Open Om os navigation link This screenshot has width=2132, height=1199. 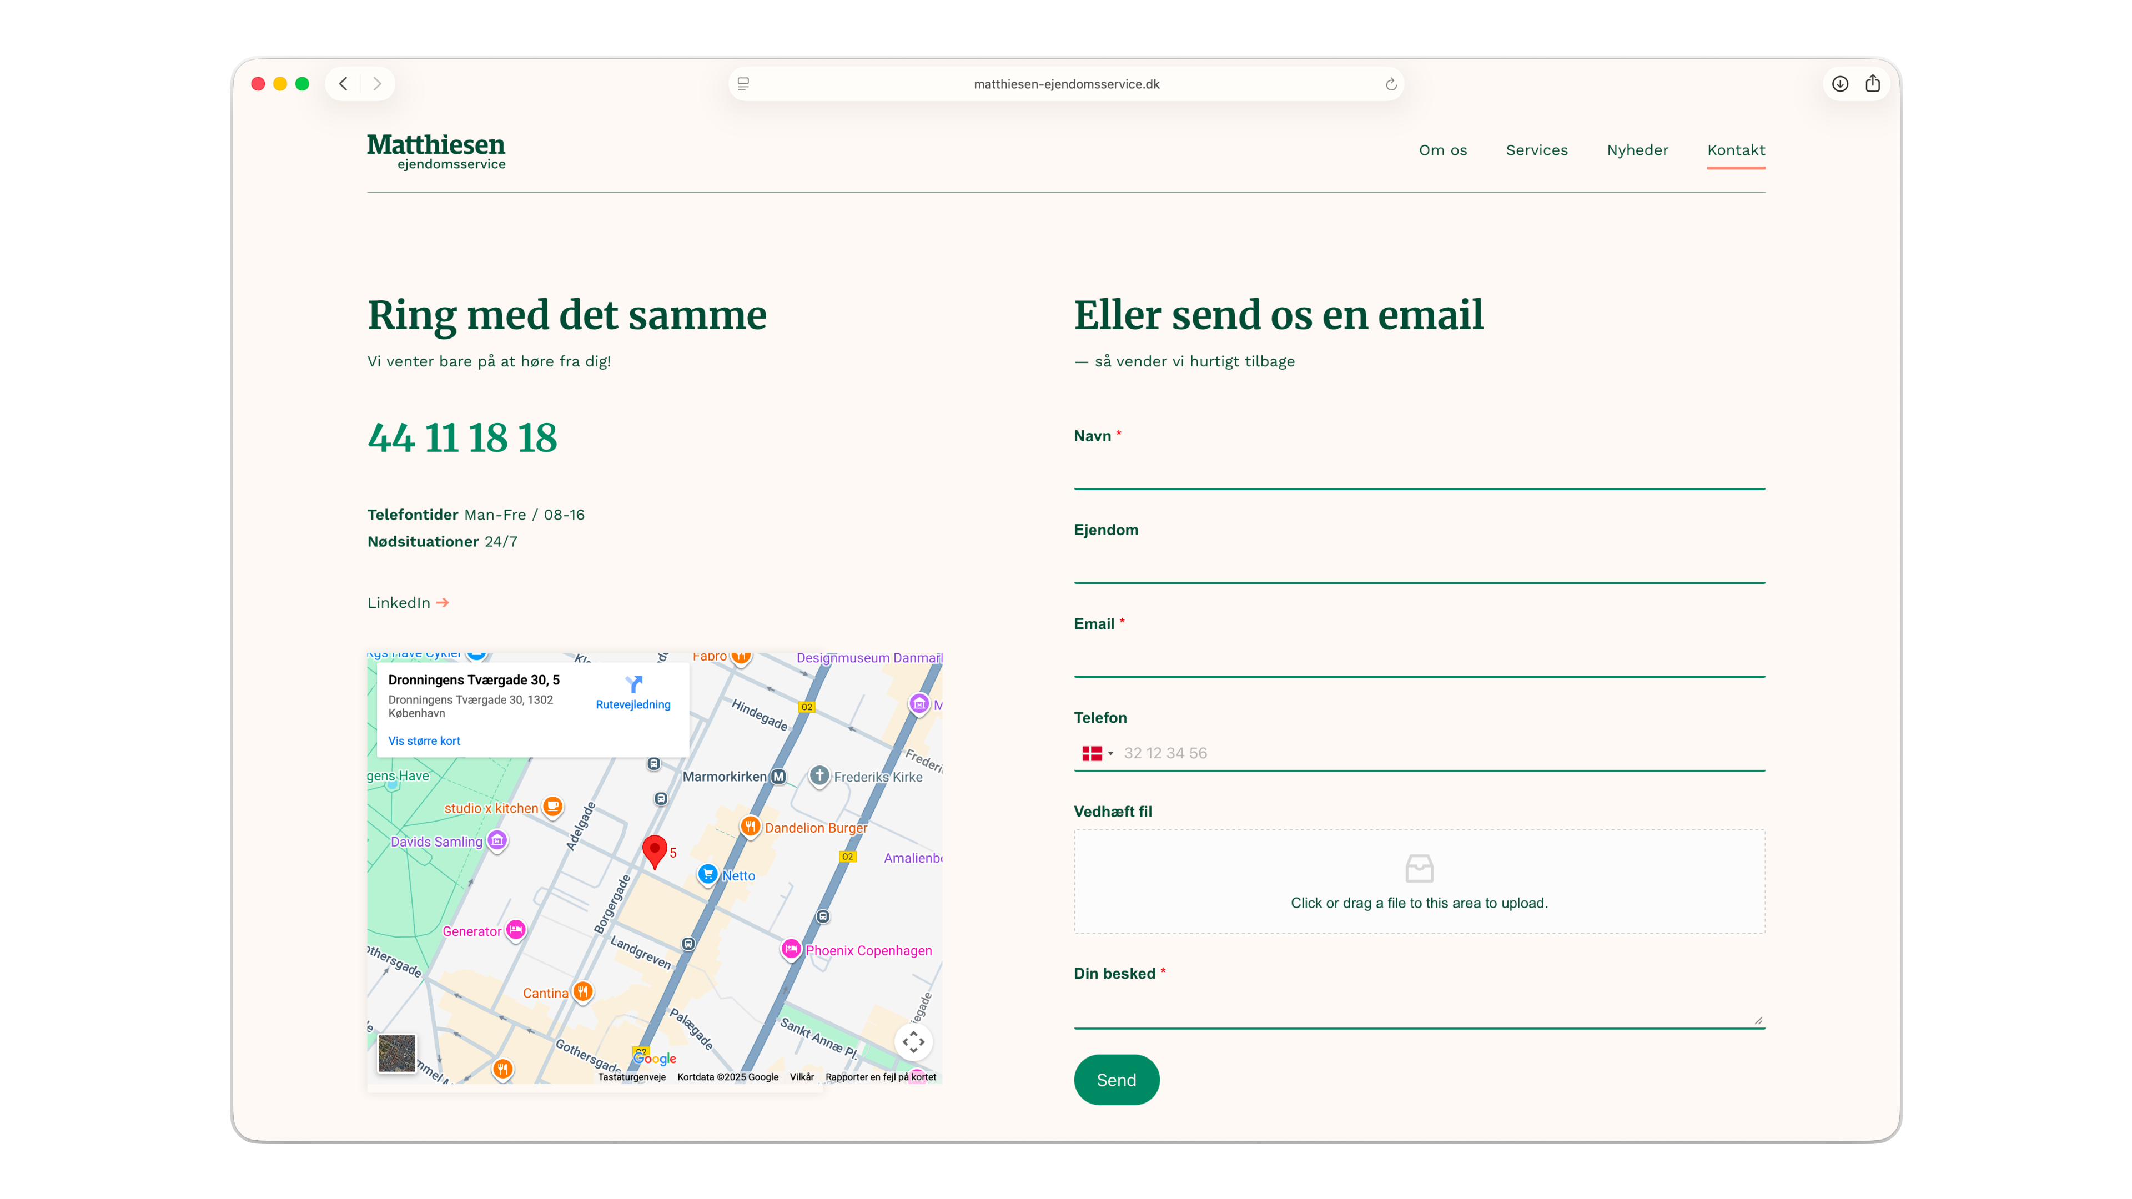[1442, 150]
